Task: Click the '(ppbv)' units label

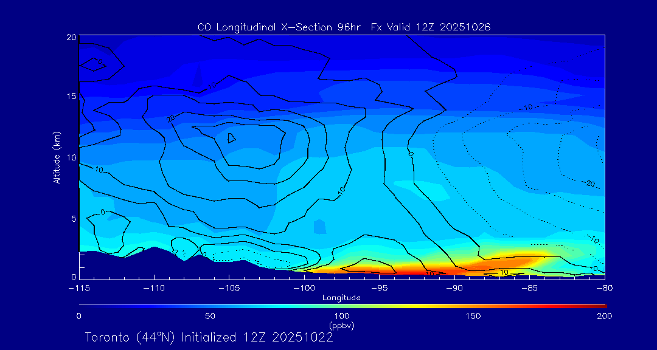Action: (x=341, y=326)
